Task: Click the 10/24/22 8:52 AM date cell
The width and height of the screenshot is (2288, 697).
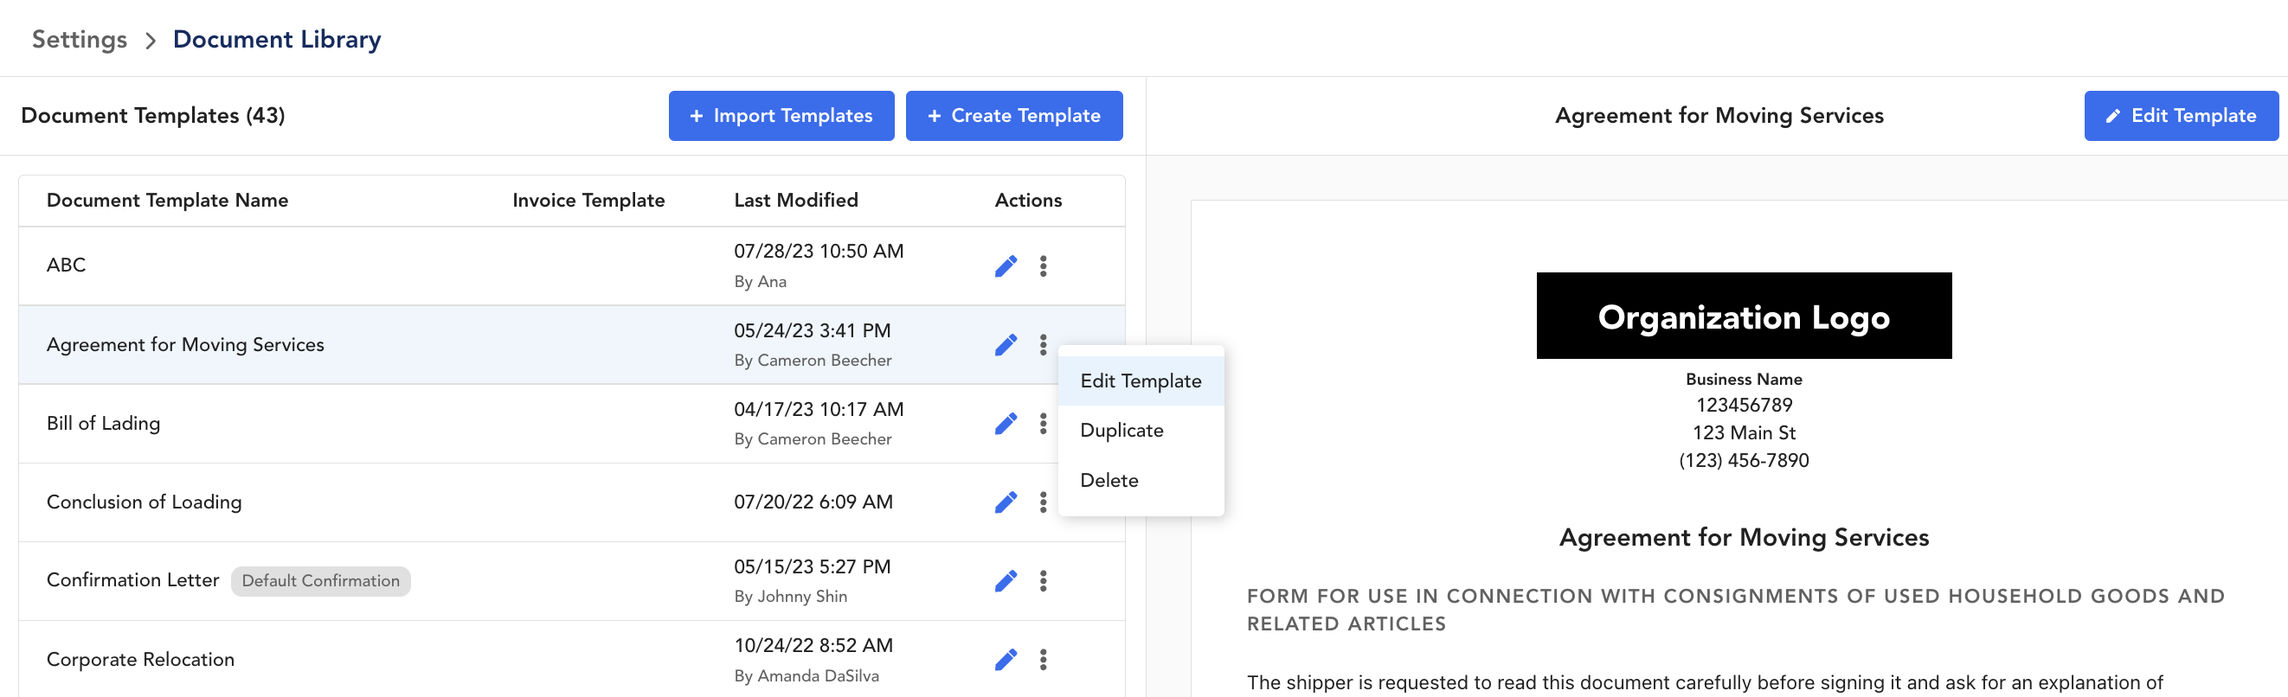Action: [x=813, y=646]
